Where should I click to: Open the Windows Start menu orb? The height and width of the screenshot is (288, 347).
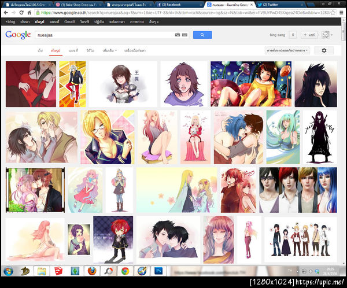tap(9, 271)
